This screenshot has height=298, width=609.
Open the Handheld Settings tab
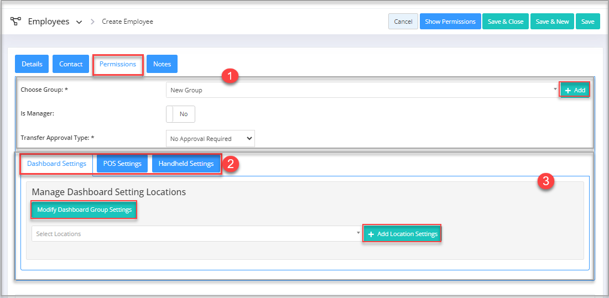[186, 164]
